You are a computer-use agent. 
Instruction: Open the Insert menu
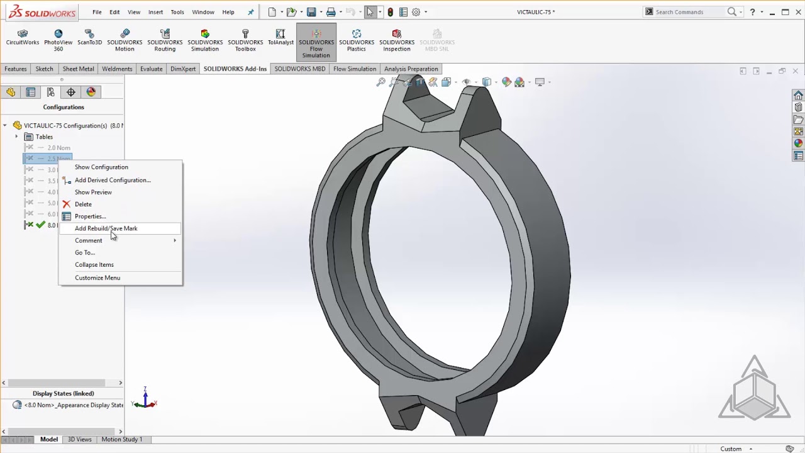click(x=155, y=12)
